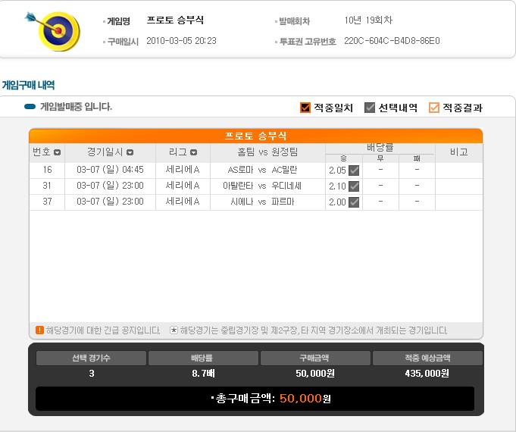Click the 선택 경기수 summary header

click(91, 358)
